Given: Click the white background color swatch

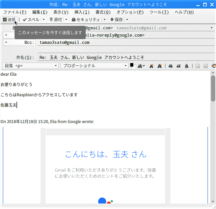Looking at the screenshot, I should tap(134, 67).
